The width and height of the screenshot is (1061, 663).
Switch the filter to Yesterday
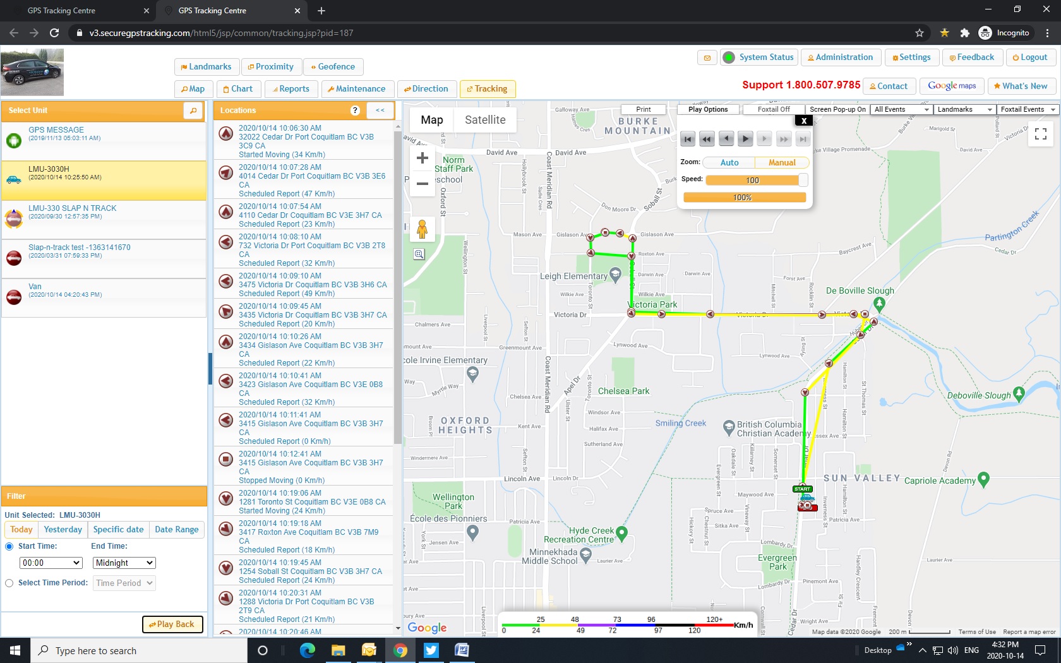pyautogui.click(x=62, y=529)
